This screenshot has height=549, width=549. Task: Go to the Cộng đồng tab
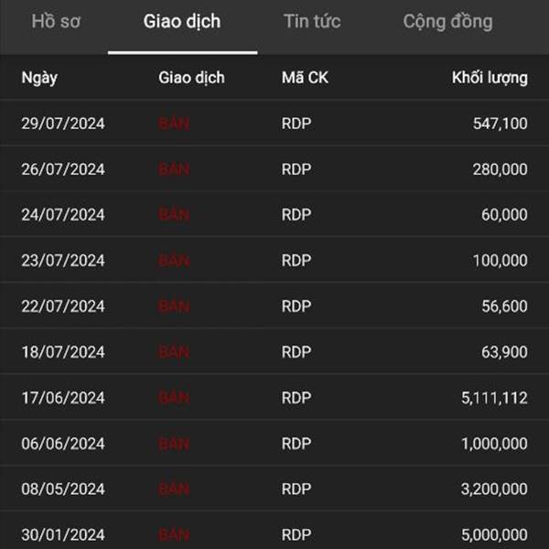pyautogui.click(x=447, y=22)
